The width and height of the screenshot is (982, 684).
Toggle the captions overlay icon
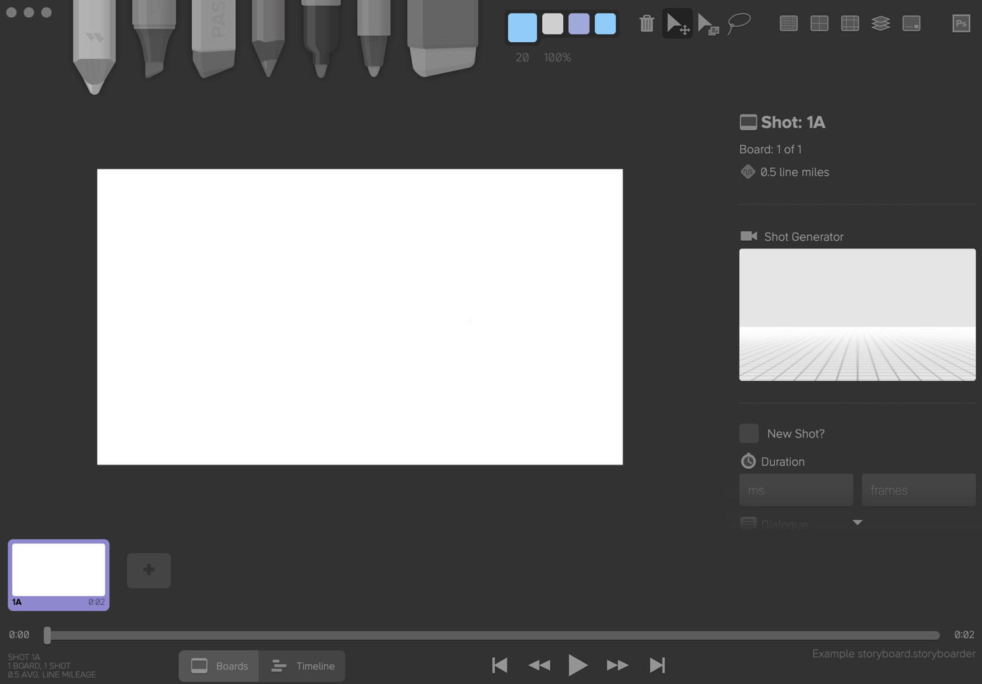tap(911, 23)
